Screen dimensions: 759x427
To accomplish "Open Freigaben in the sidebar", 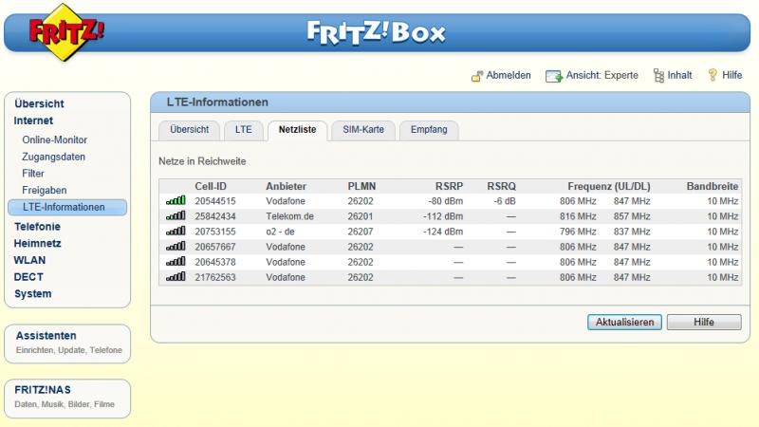I will coord(44,191).
